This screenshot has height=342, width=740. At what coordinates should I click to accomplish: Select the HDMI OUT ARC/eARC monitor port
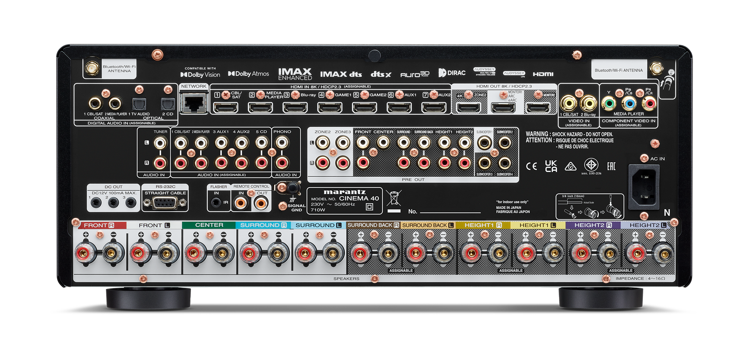[503, 107]
